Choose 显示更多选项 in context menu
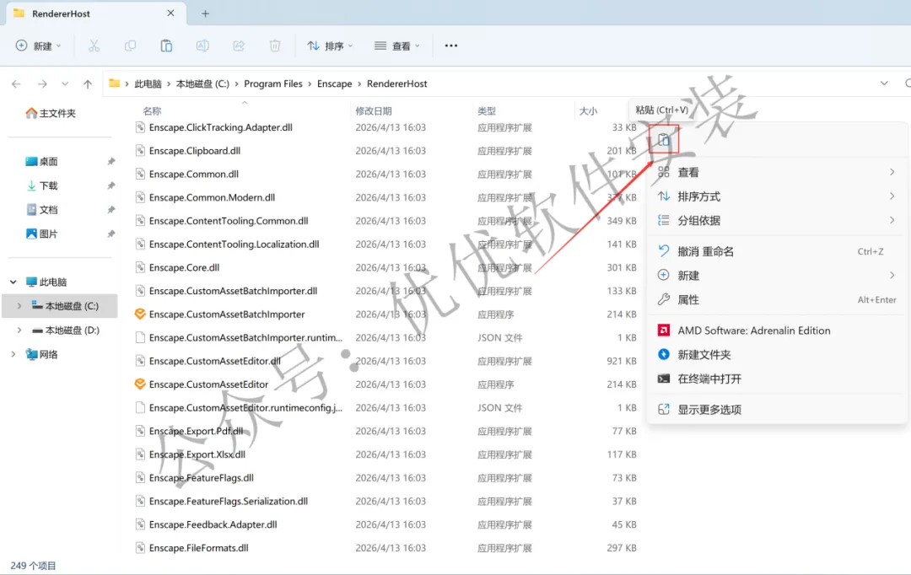 (777, 410)
